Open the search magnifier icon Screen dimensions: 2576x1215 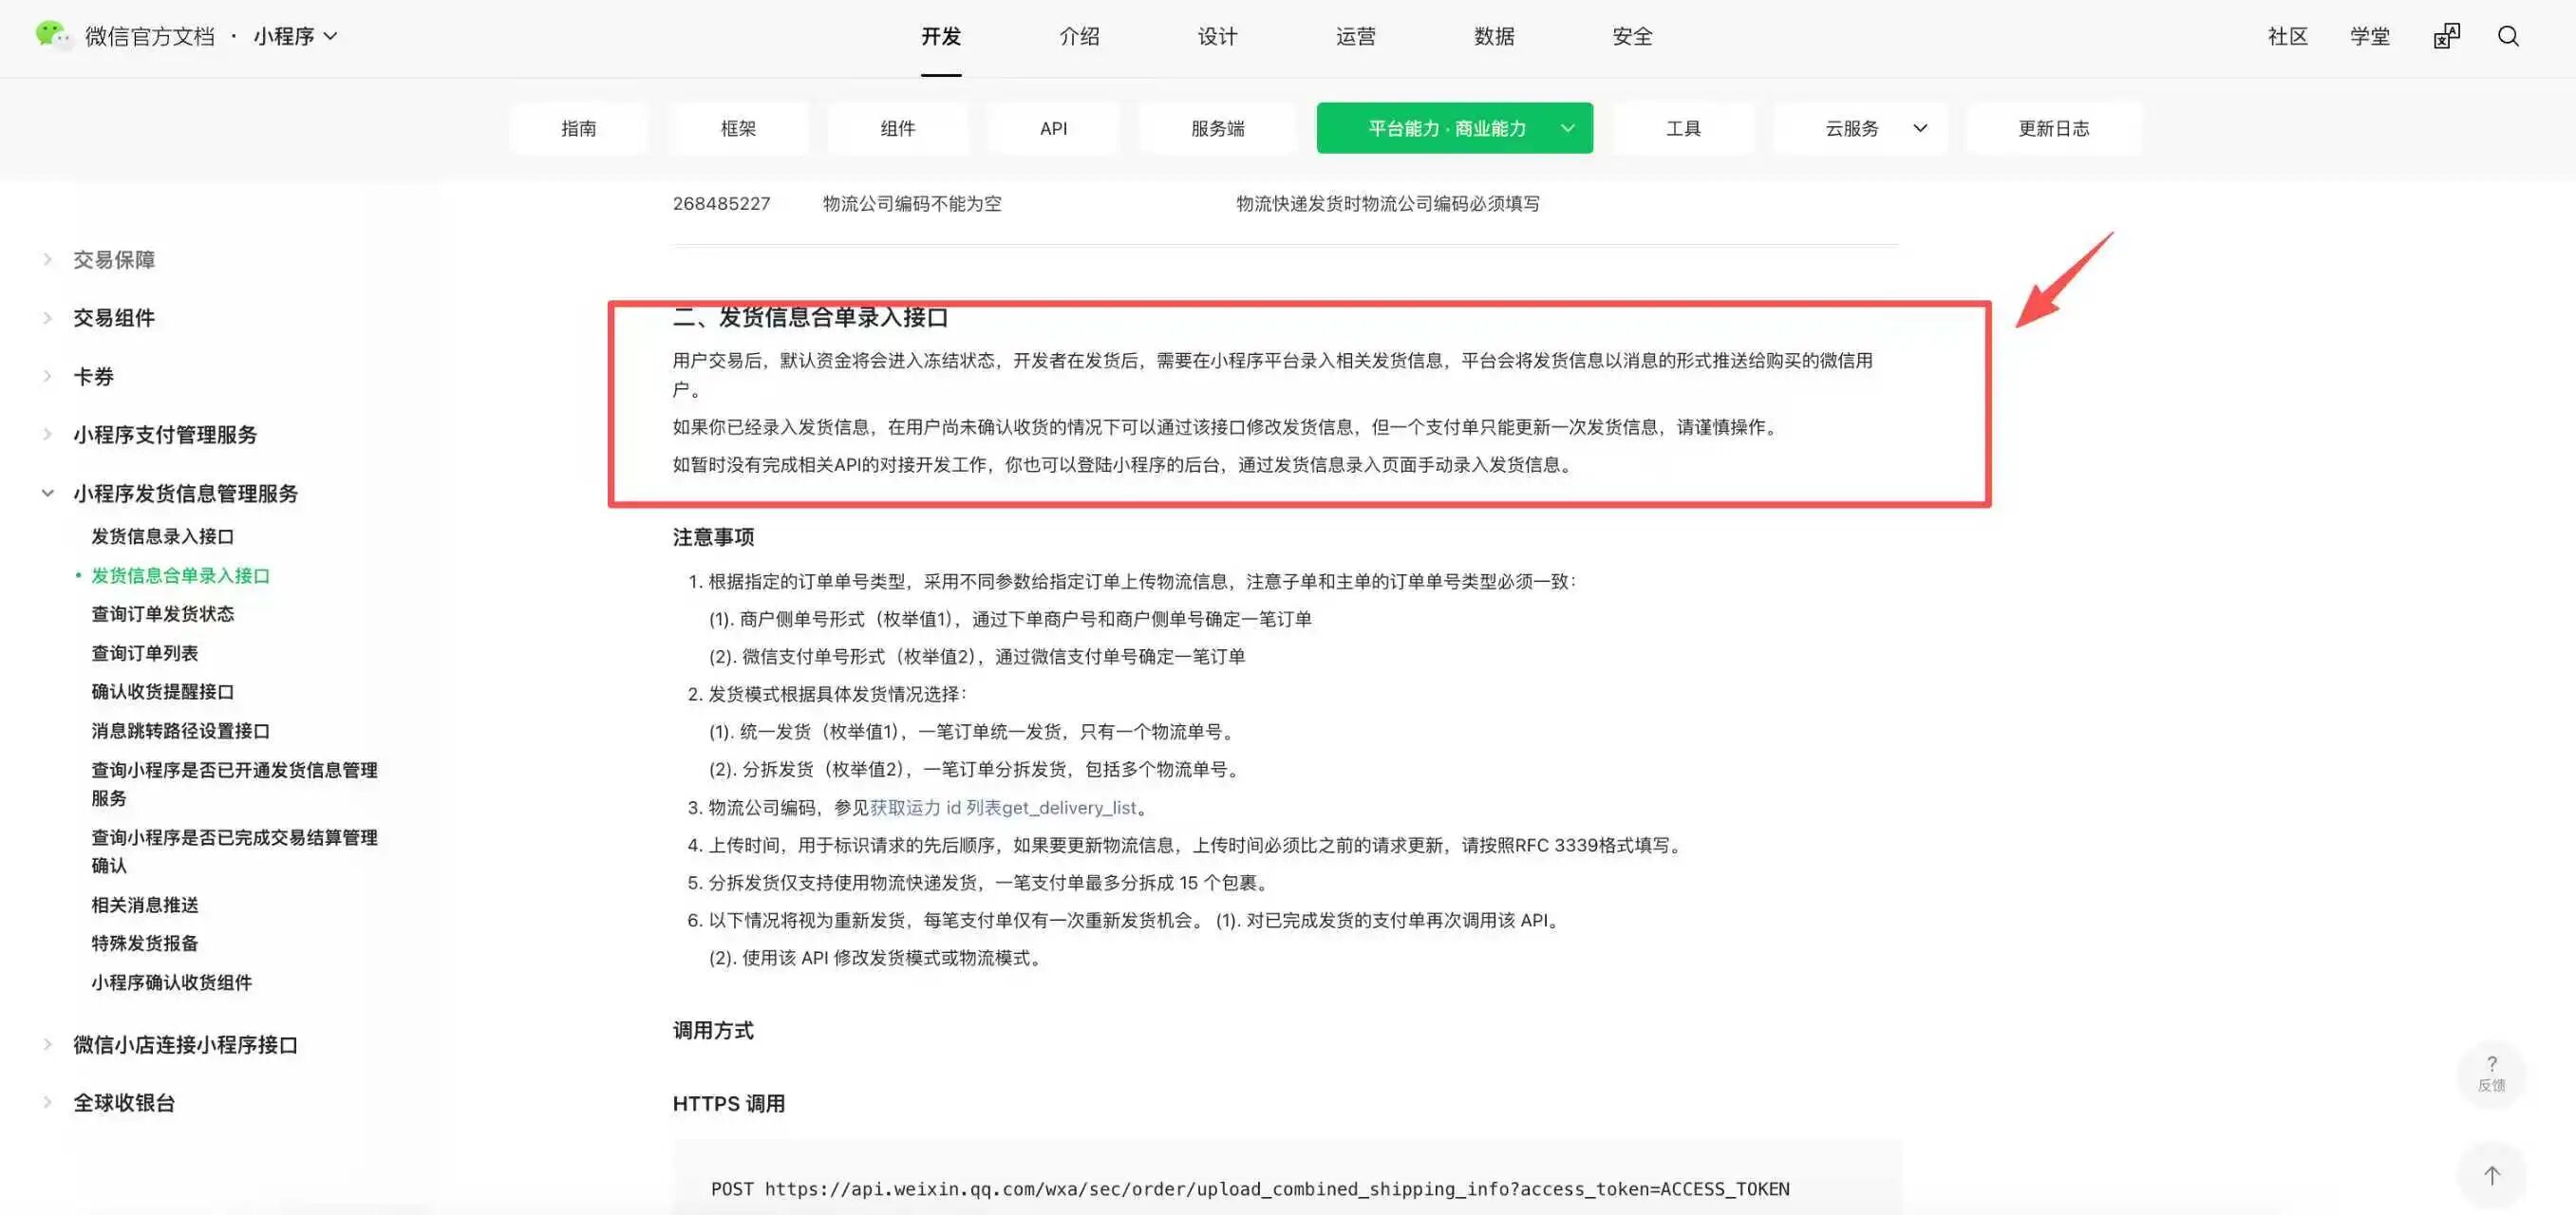point(2507,37)
